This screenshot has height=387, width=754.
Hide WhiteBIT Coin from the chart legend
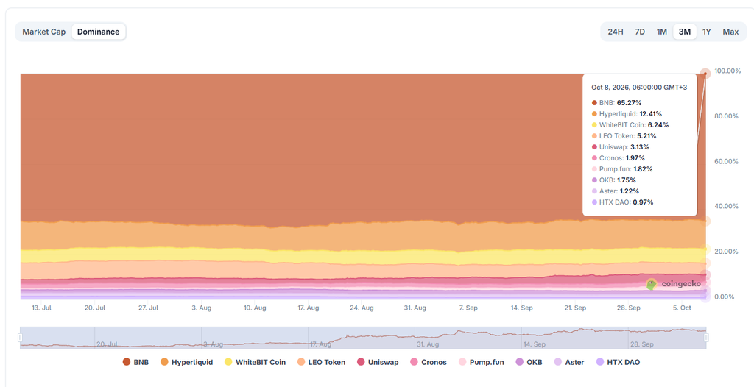click(x=255, y=362)
